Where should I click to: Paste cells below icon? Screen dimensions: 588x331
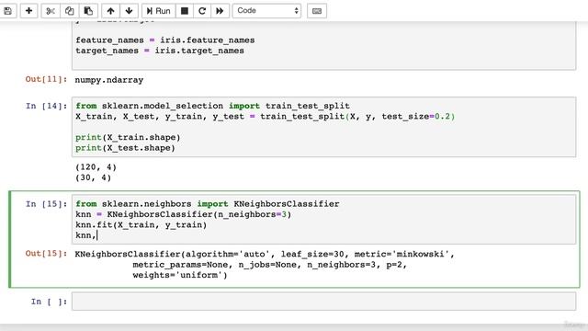pyautogui.click(x=88, y=11)
